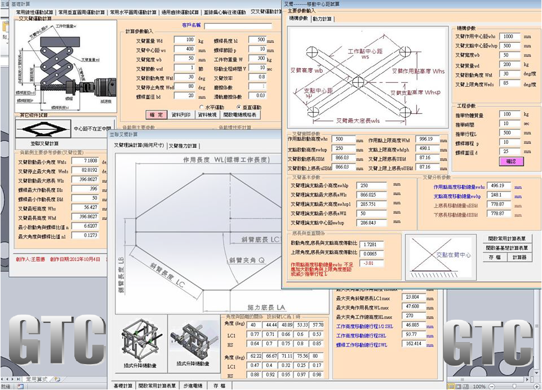This screenshot has height=390, width=542.
Task: Click the red -3.81 result field
Action: pyautogui.click(x=372, y=263)
